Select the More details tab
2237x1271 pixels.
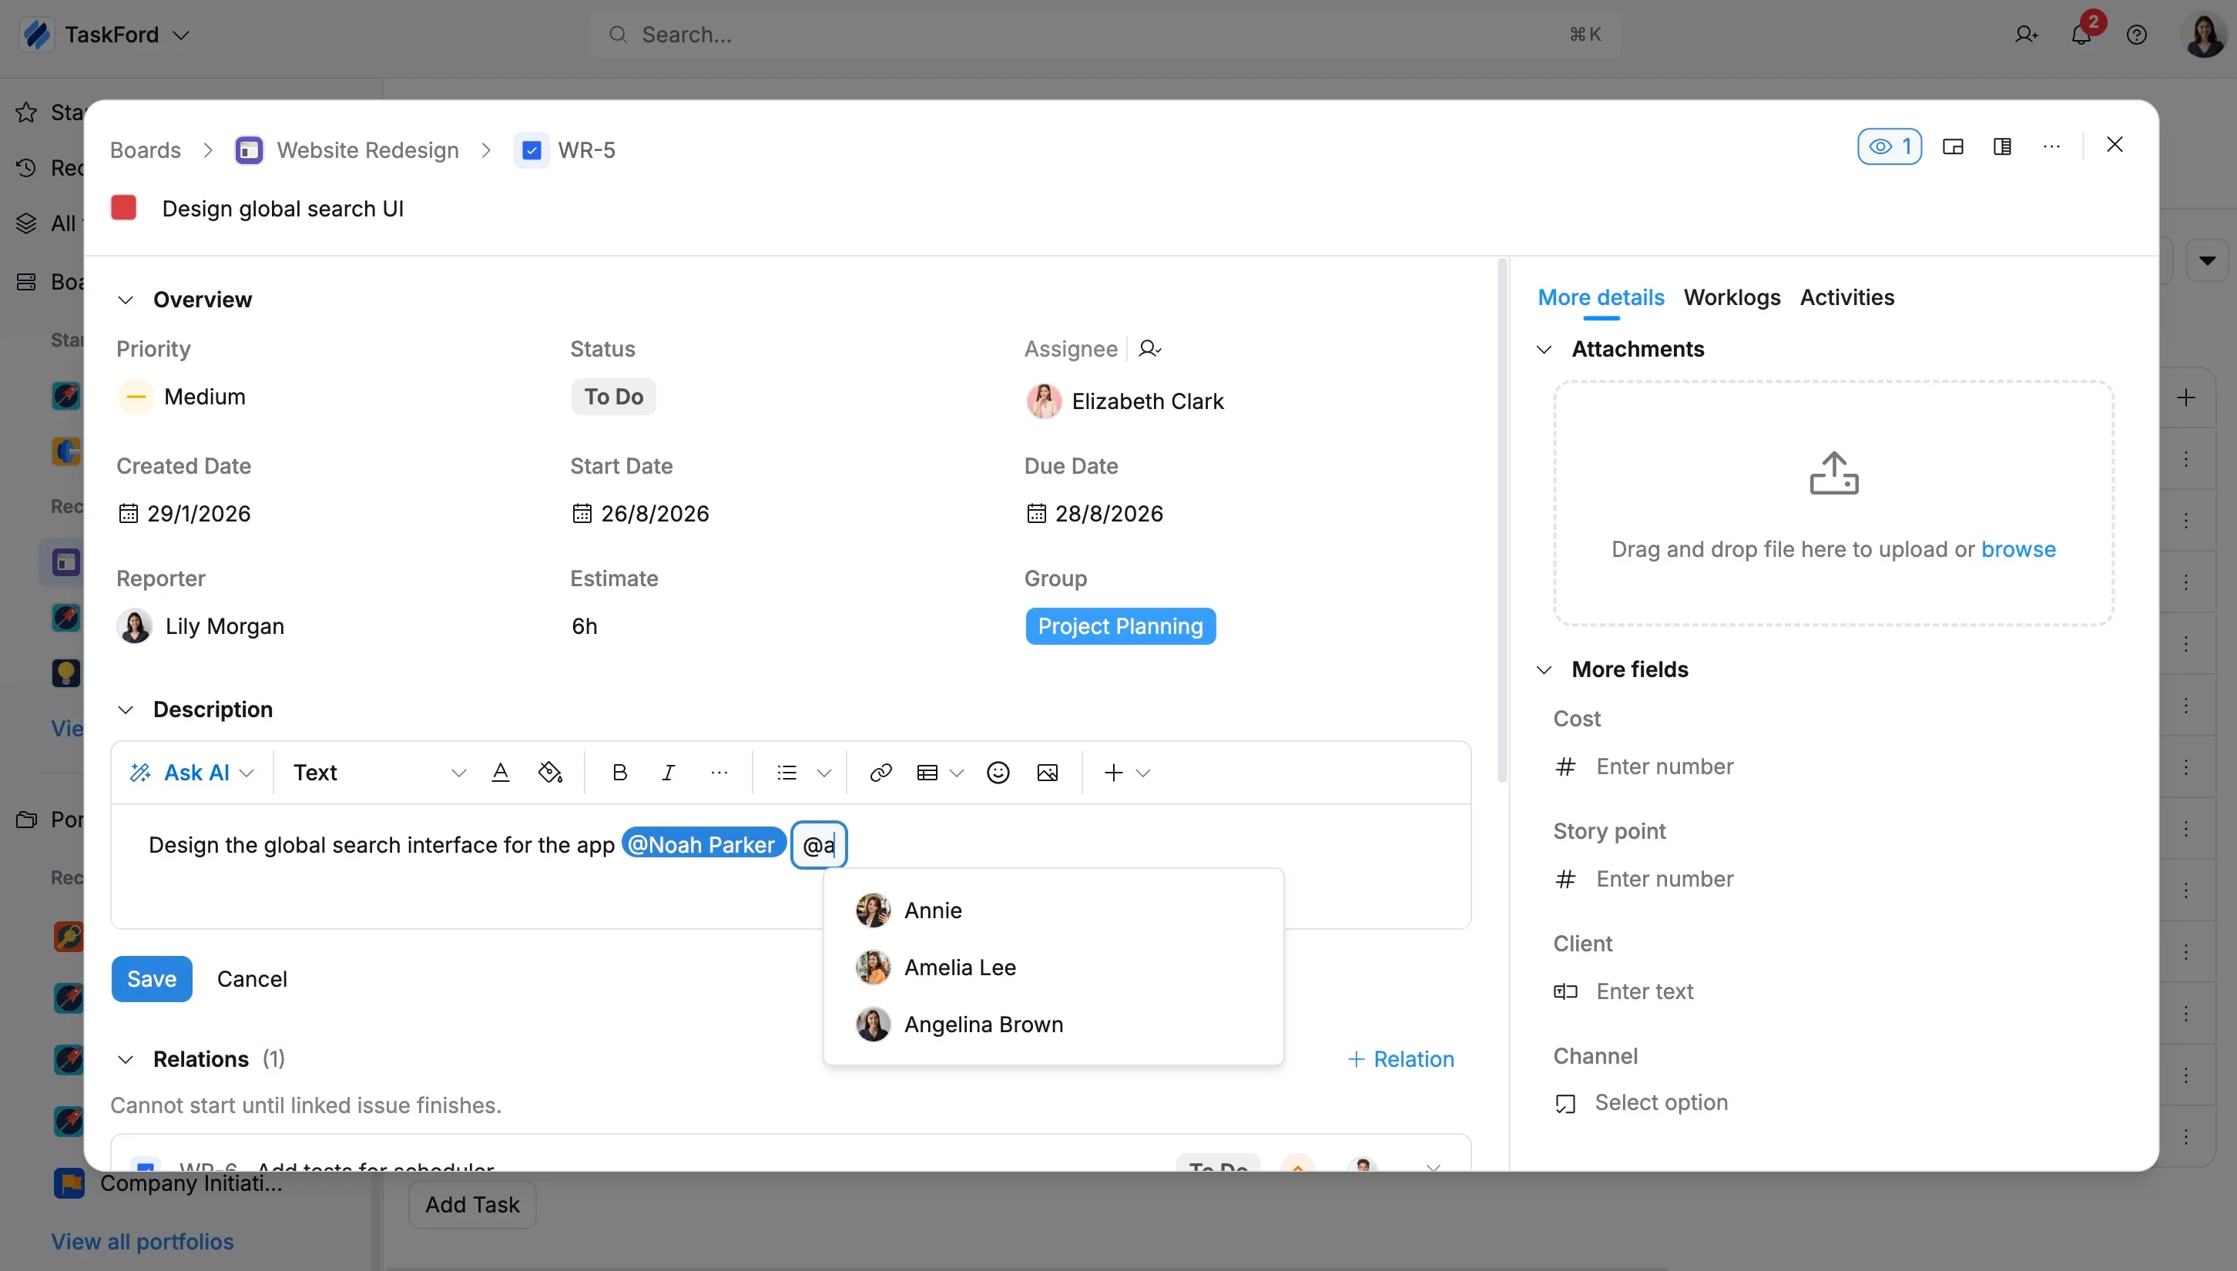1601,297
